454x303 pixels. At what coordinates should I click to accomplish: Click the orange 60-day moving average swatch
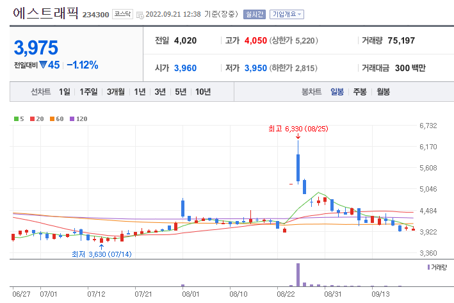click(x=52, y=119)
